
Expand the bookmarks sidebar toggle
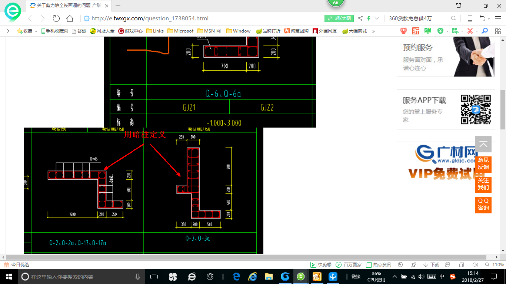(7, 31)
